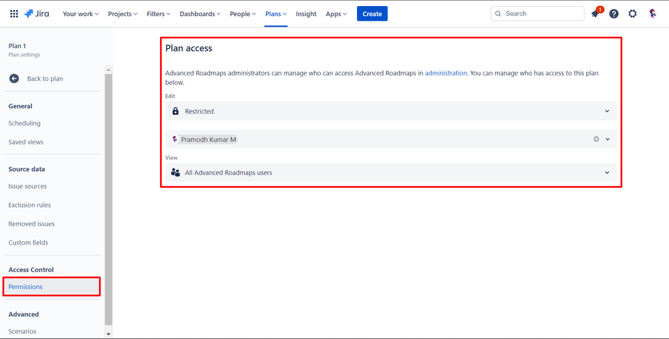
Task: Click the Source data section heading
Action: [27, 169]
